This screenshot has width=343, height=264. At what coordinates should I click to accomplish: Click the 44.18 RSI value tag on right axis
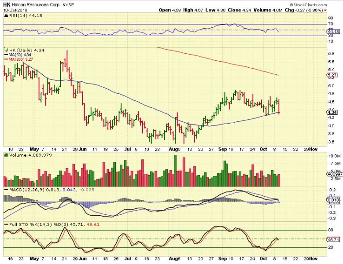[x=334, y=32]
